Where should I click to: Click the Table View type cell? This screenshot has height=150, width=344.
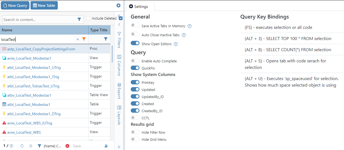click(99, 95)
